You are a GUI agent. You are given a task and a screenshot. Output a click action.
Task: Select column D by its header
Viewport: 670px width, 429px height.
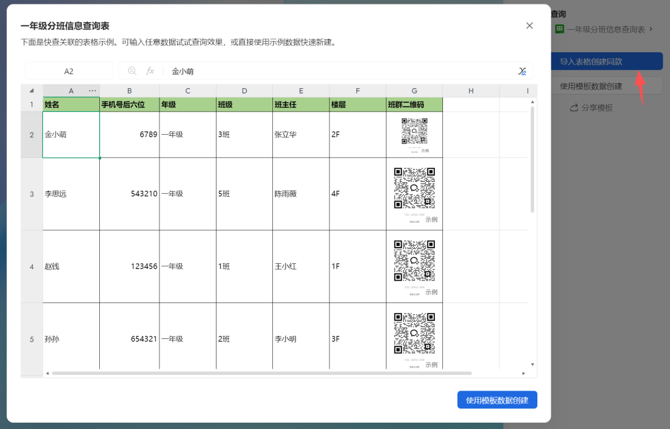pos(244,90)
